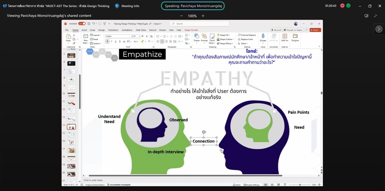Open the Designer pane
This screenshot has width=385, height=191.
point(295,36)
